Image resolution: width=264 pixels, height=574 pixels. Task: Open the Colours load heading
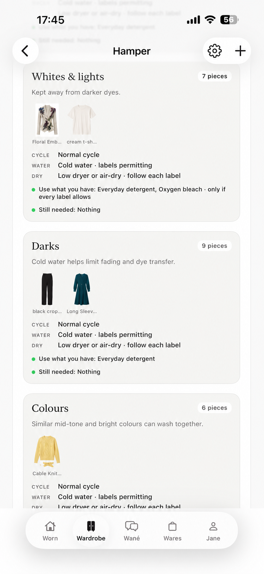click(50, 408)
